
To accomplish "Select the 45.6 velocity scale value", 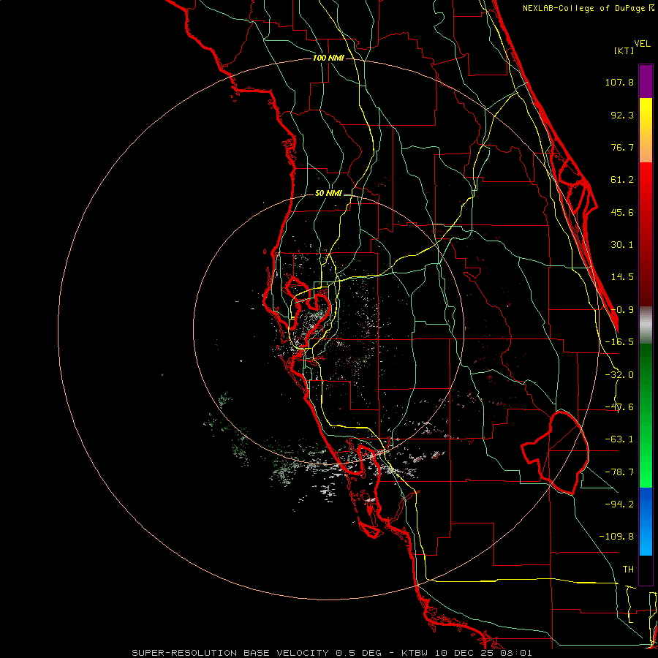I will tap(622, 212).
